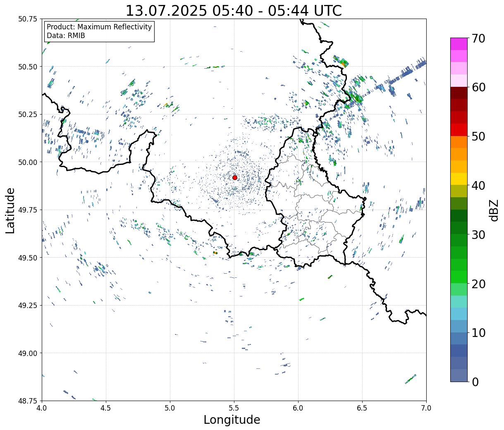Screen dimensions: 504x430
Task: Click the 20 tick on the colorbar
Action: click(x=478, y=284)
